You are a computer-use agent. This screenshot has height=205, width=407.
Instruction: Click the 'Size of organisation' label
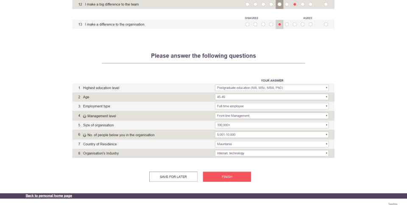point(98,125)
